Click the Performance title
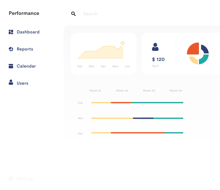The height and width of the screenshot is (190, 220). pos(24,13)
